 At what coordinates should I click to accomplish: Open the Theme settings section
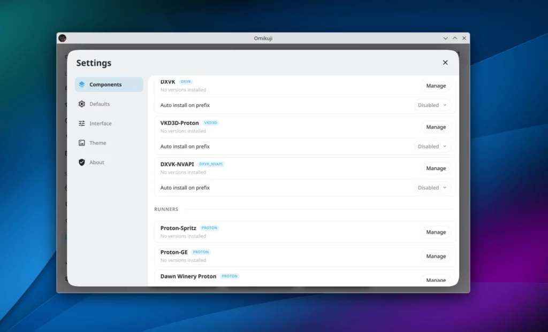point(109,143)
